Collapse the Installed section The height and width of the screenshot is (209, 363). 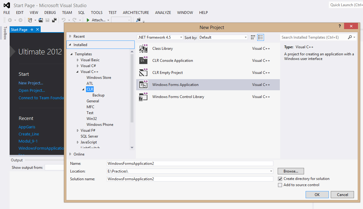tap(70, 45)
